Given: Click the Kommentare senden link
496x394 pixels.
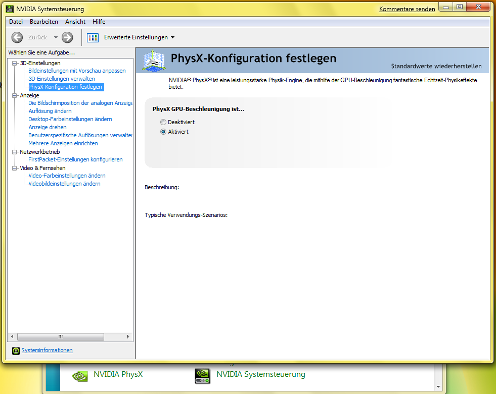Looking at the screenshot, I should click(407, 9).
